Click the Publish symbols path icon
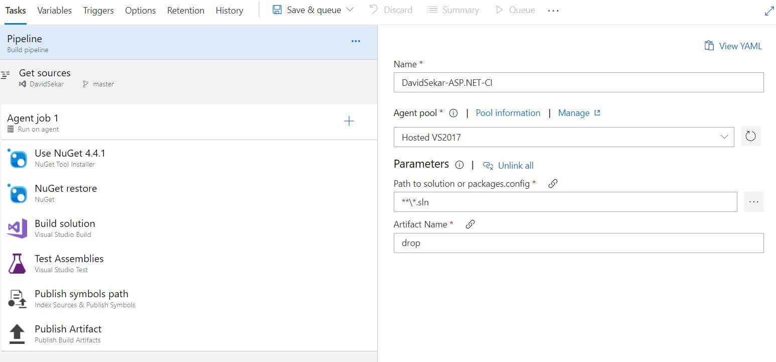Viewport: 776px width, 362px height. (17, 299)
